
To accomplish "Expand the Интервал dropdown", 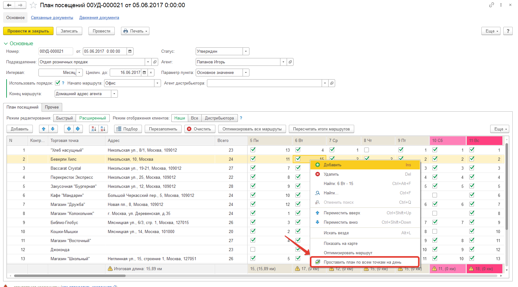I will point(79,73).
